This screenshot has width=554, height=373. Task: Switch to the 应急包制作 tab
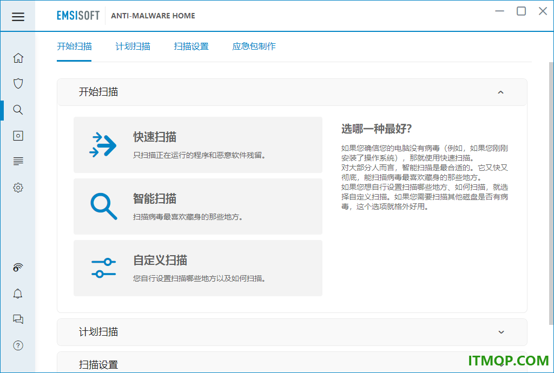[254, 46]
